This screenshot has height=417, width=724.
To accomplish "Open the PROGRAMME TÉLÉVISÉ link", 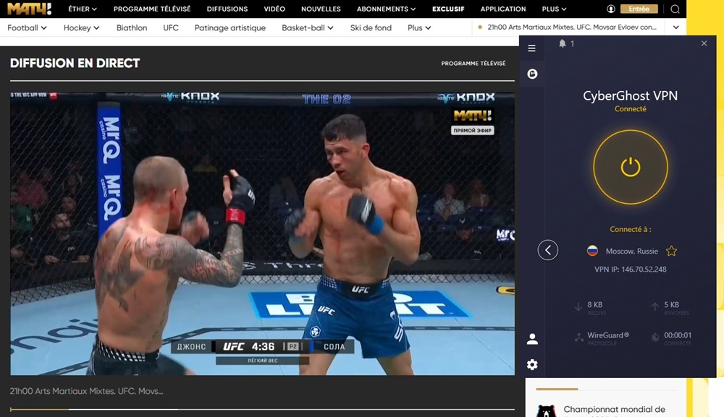I will 151,9.
